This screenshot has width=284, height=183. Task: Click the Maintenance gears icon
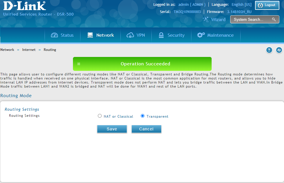click(201, 35)
